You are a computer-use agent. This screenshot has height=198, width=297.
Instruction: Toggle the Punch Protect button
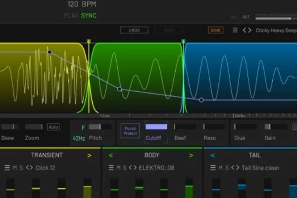[130, 131]
